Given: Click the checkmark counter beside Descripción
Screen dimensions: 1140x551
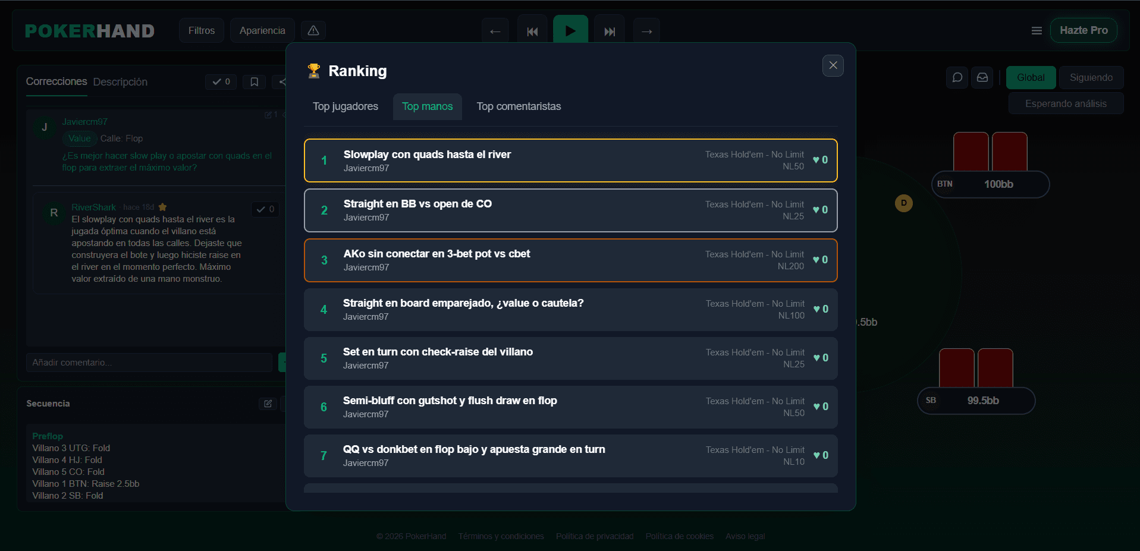Looking at the screenshot, I should [x=221, y=82].
